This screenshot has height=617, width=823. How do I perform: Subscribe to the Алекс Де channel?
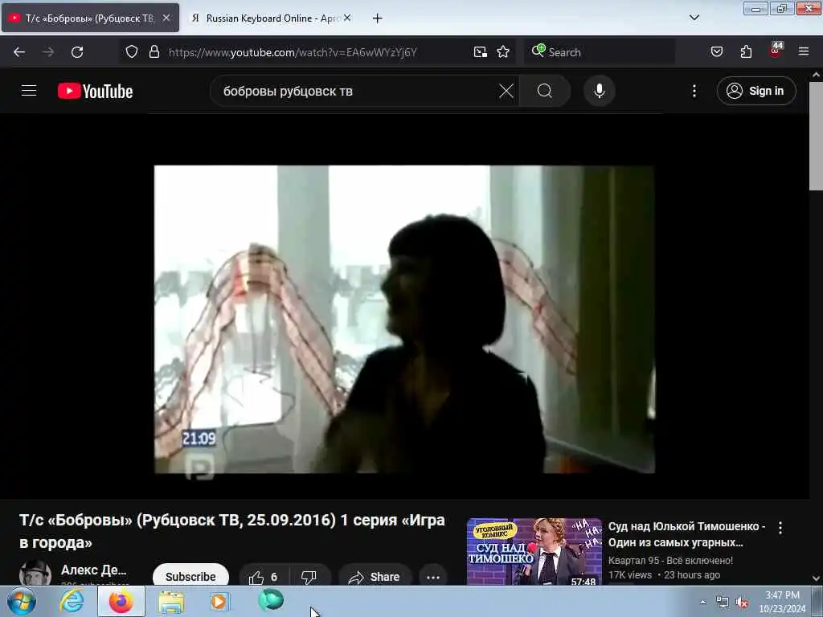190,576
